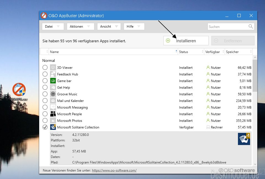This screenshot has height=179, width=265.
Task: Click the Solitaire Collection row icon
Action: coord(53,127)
